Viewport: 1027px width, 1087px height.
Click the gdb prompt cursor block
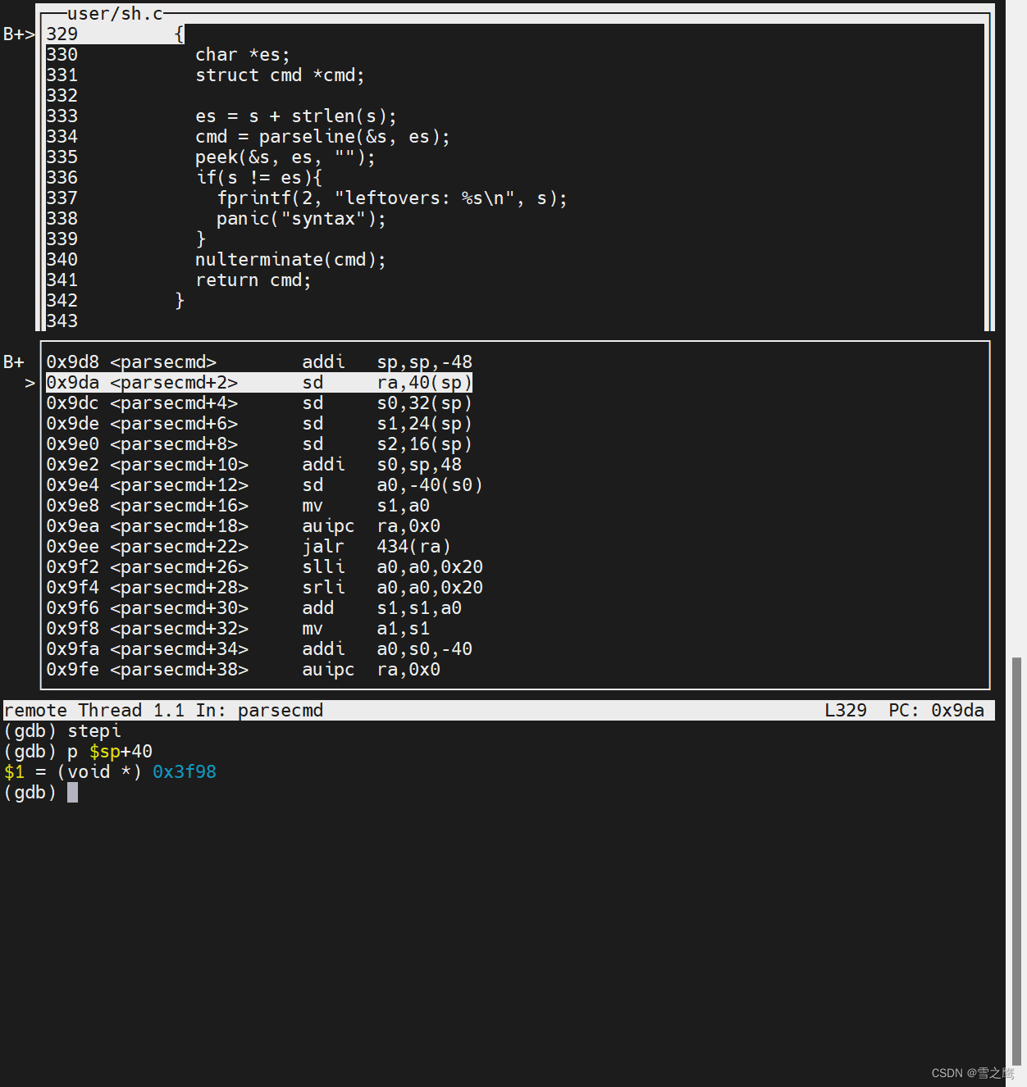73,792
